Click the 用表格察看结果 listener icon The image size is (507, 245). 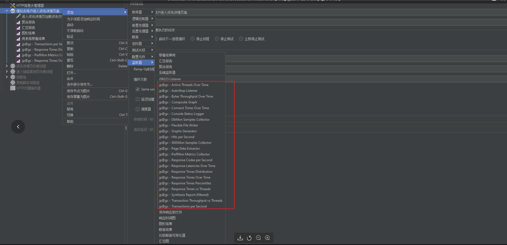pyautogui.click(x=18, y=39)
